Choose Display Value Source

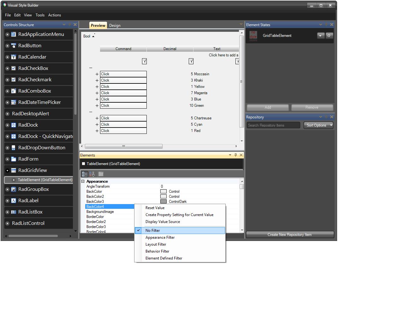coord(180,222)
